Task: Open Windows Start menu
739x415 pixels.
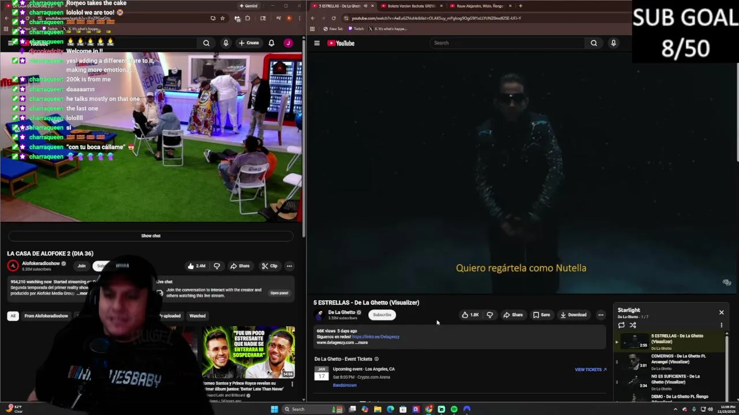Action: click(x=274, y=409)
